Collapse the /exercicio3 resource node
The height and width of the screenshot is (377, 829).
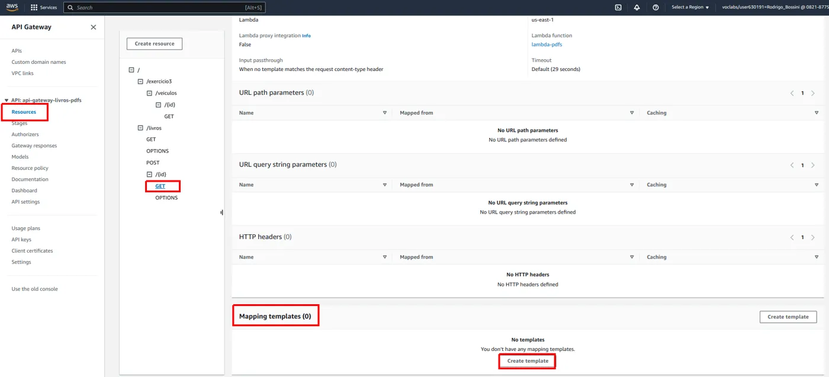pyautogui.click(x=140, y=82)
